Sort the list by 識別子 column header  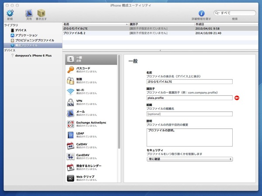(162, 24)
